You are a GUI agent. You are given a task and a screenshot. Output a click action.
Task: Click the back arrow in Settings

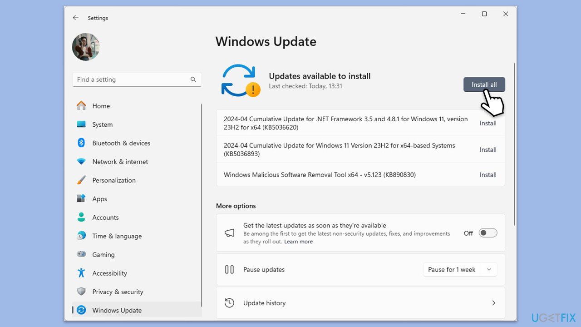(x=75, y=18)
